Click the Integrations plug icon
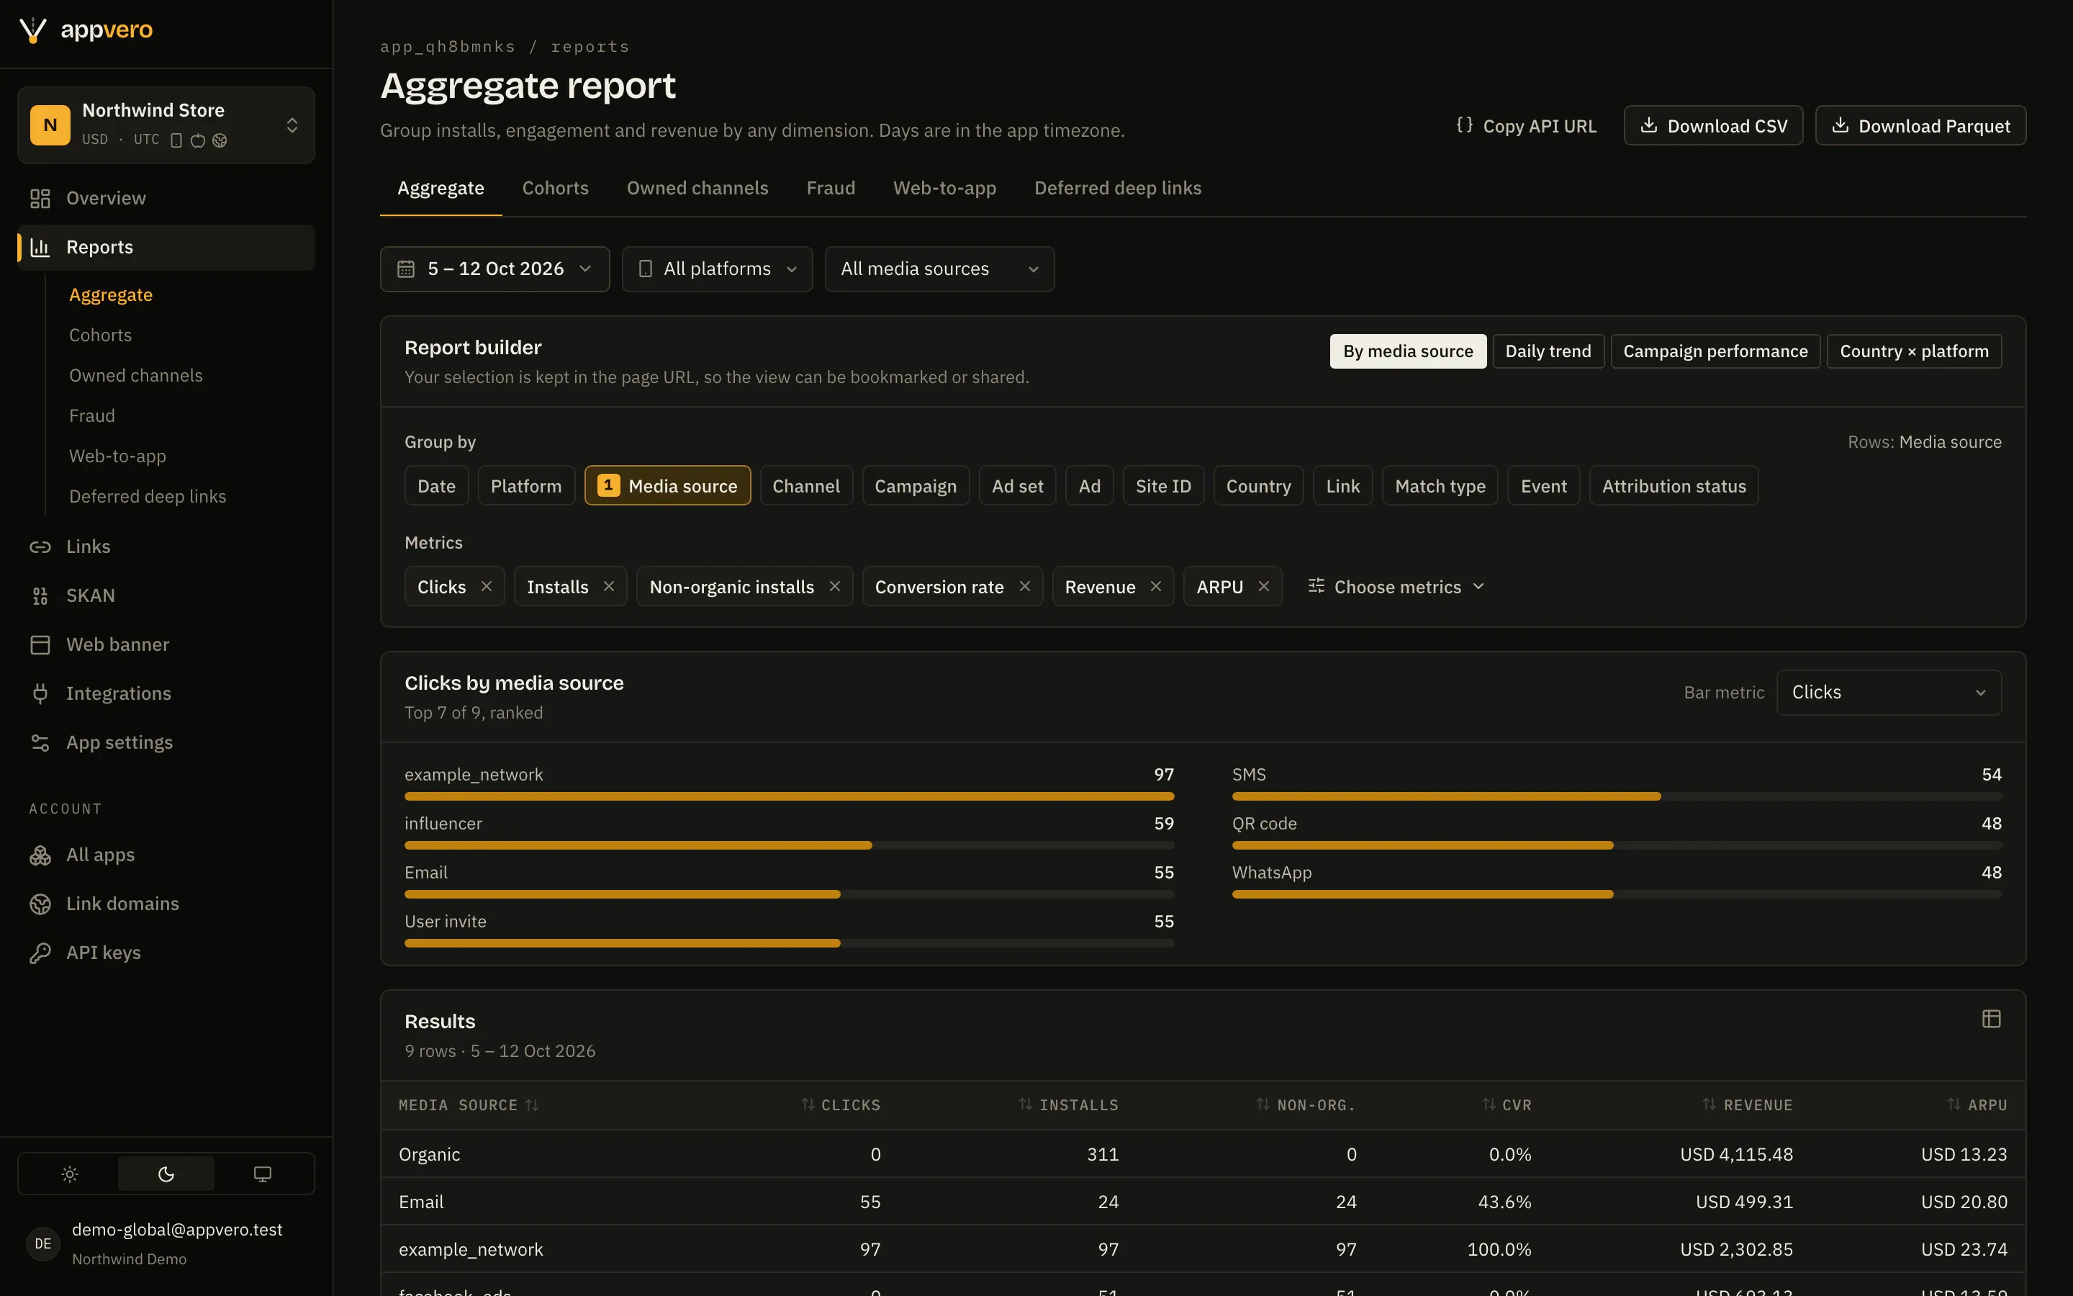 coord(40,693)
